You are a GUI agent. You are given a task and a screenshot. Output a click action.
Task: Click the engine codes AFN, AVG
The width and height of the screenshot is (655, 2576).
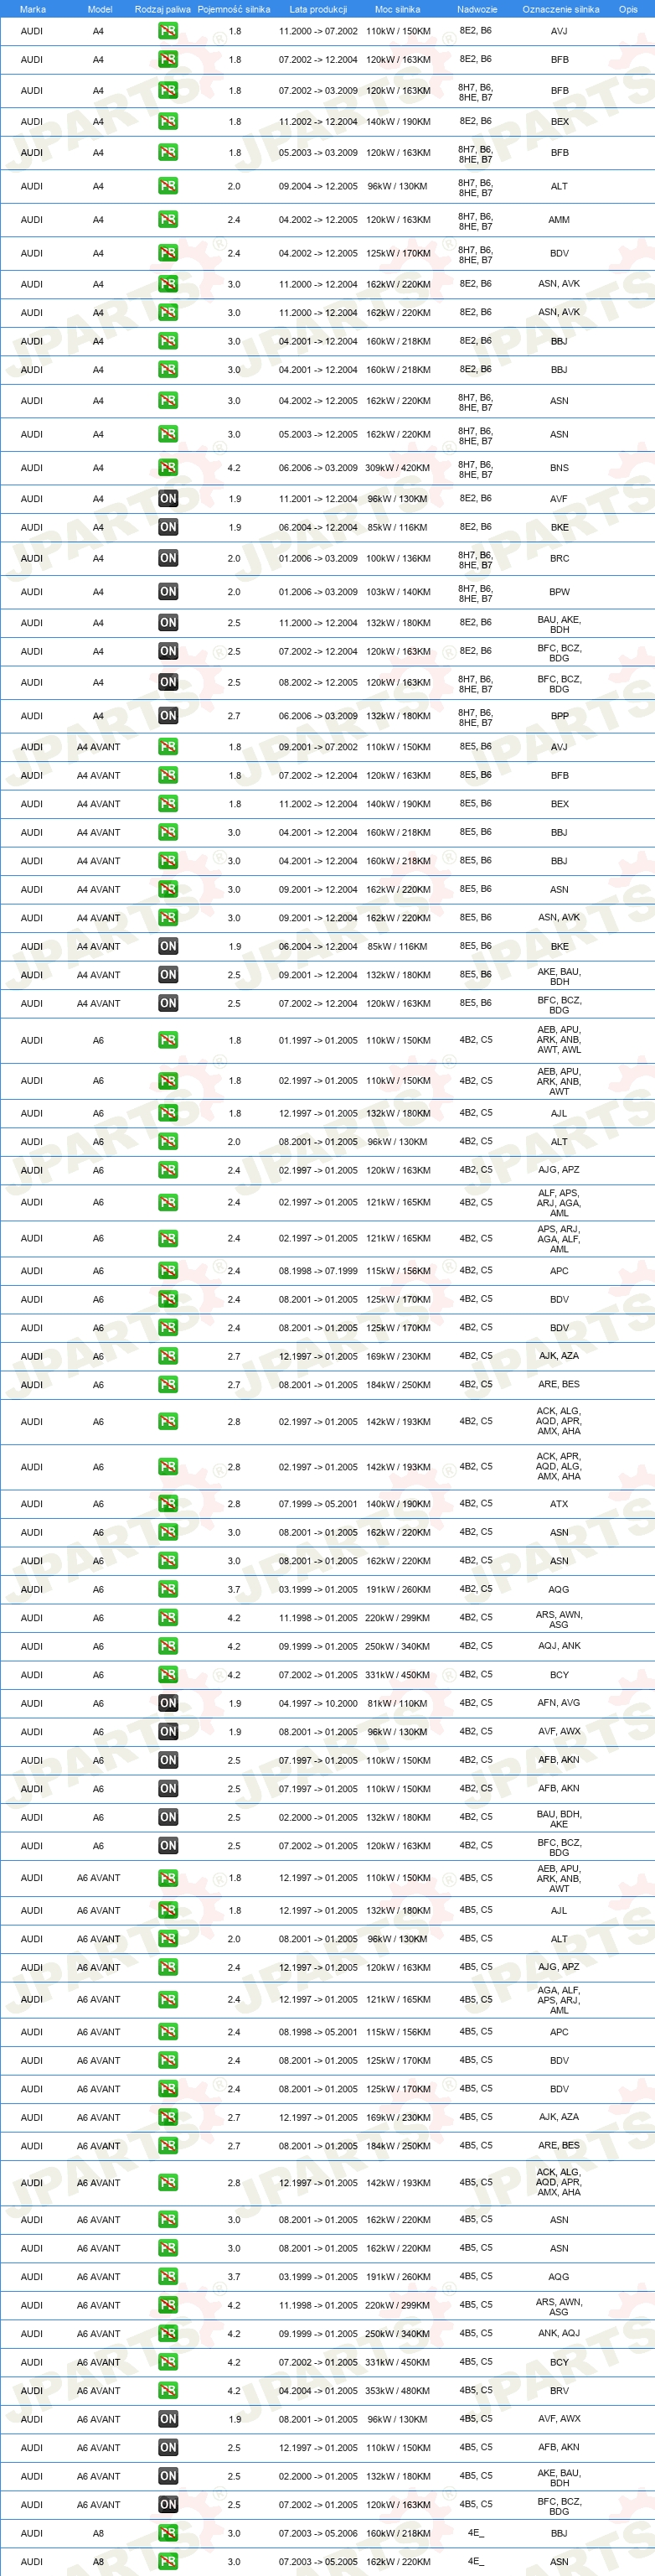point(560,1703)
